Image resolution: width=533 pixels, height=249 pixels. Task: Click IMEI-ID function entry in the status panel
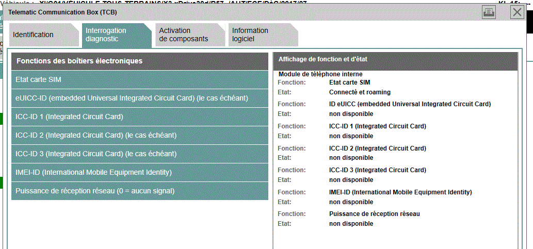tap(400, 192)
